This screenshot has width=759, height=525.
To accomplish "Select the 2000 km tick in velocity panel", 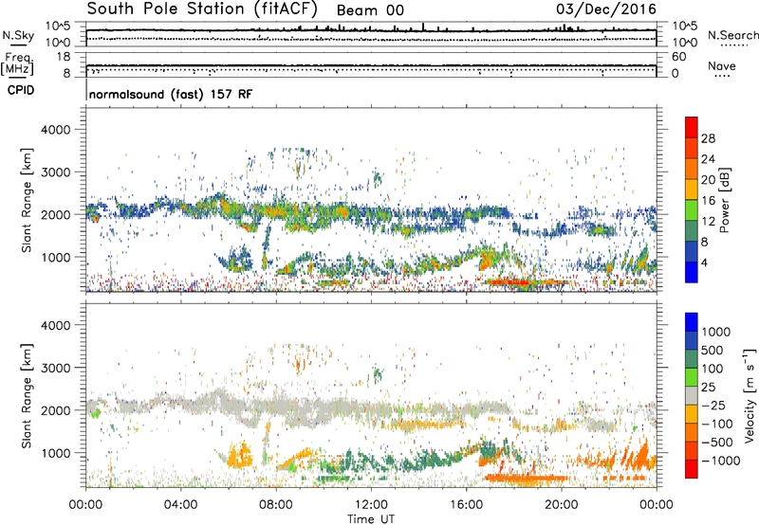I will (56, 410).
